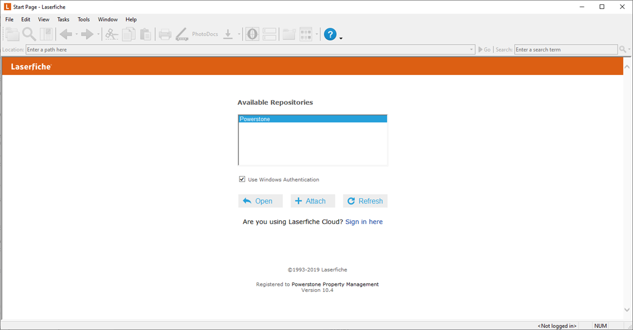This screenshot has width=633, height=330.
Task: Click the Laserfiche logo in orange banner
Action: 31,67
